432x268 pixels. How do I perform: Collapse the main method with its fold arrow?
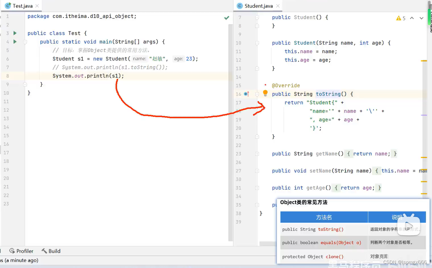(25, 42)
